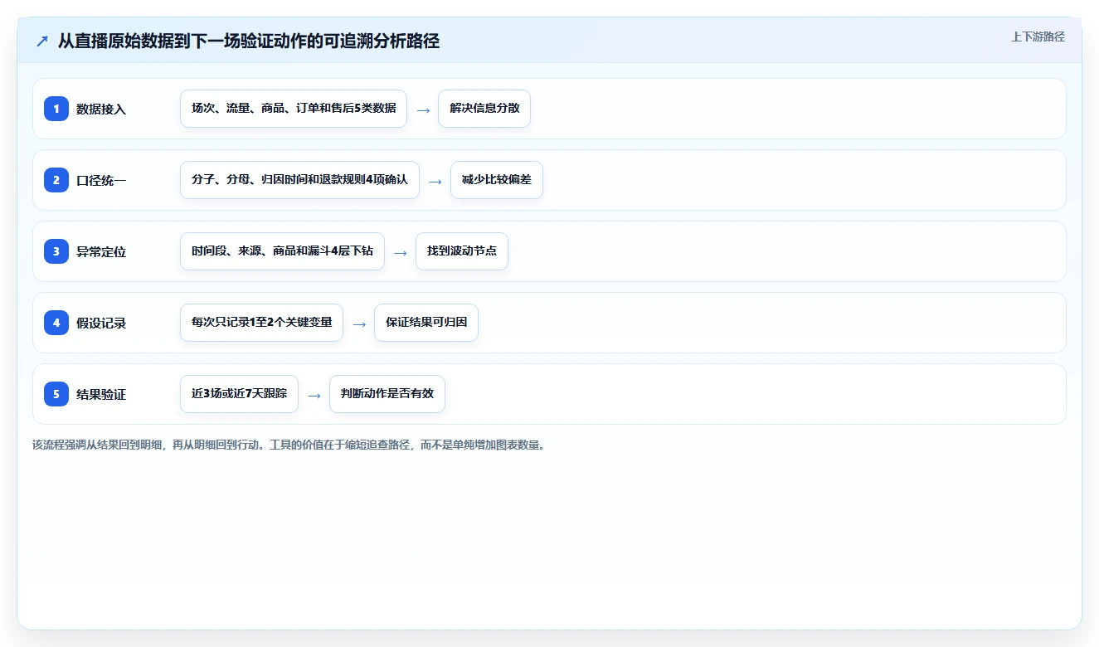
Task: Click the 每次只记录1至2个关键变量 box
Action: 261,323
